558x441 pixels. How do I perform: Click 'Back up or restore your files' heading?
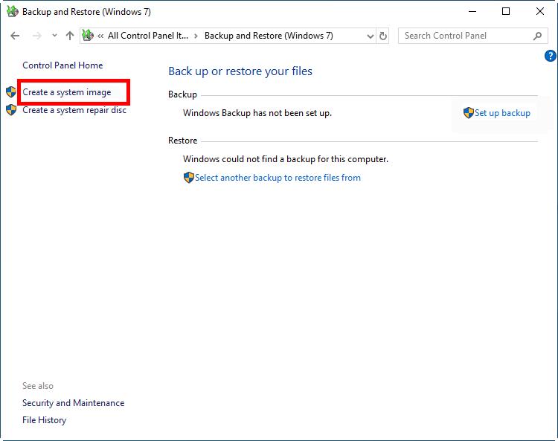point(240,71)
